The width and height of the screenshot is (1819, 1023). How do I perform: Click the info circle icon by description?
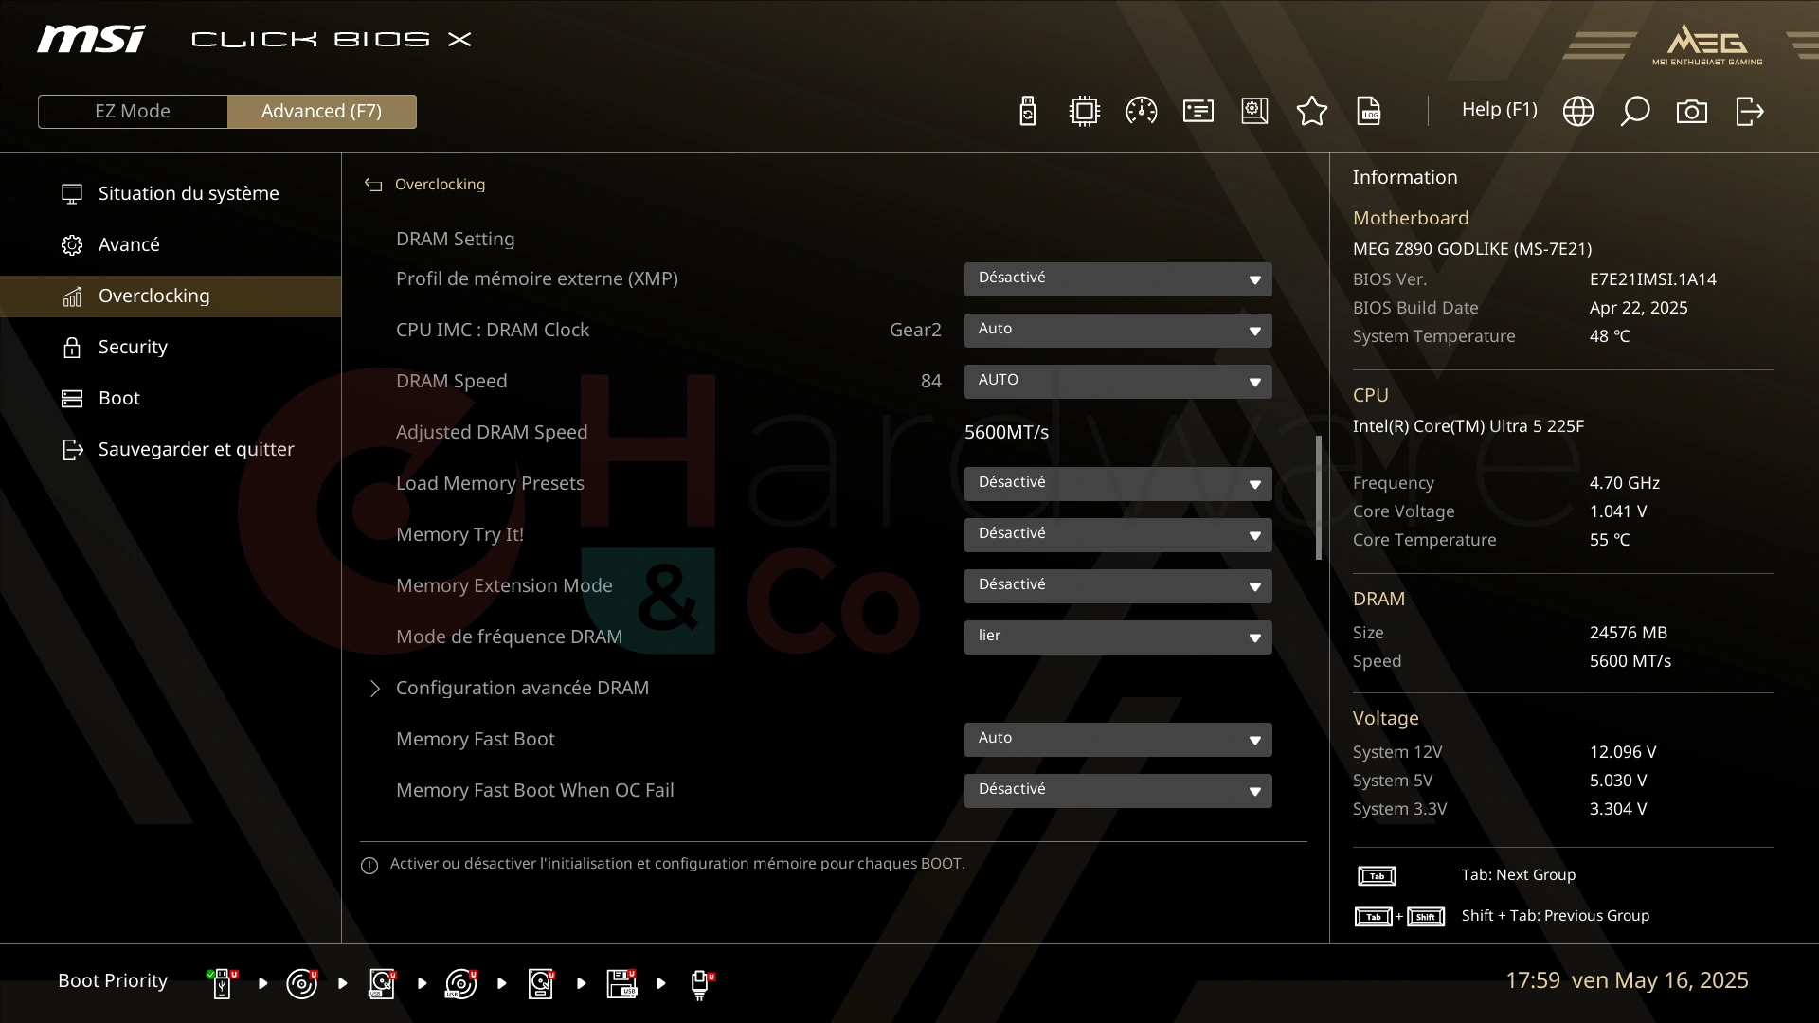(369, 866)
